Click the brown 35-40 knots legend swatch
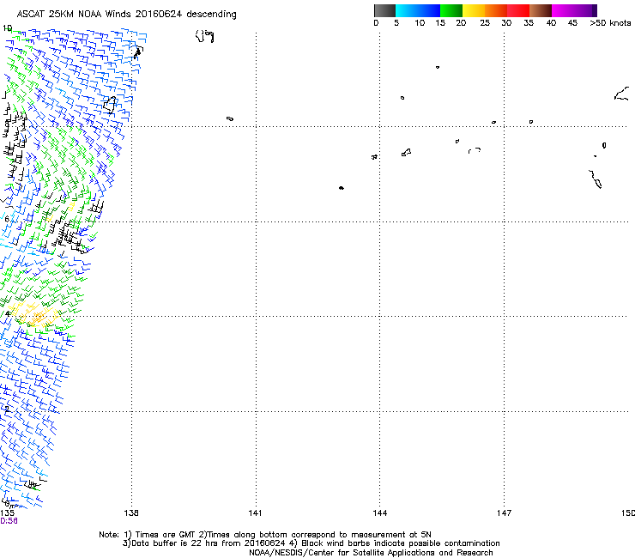This screenshot has width=635, height=558. click(541, 10)
